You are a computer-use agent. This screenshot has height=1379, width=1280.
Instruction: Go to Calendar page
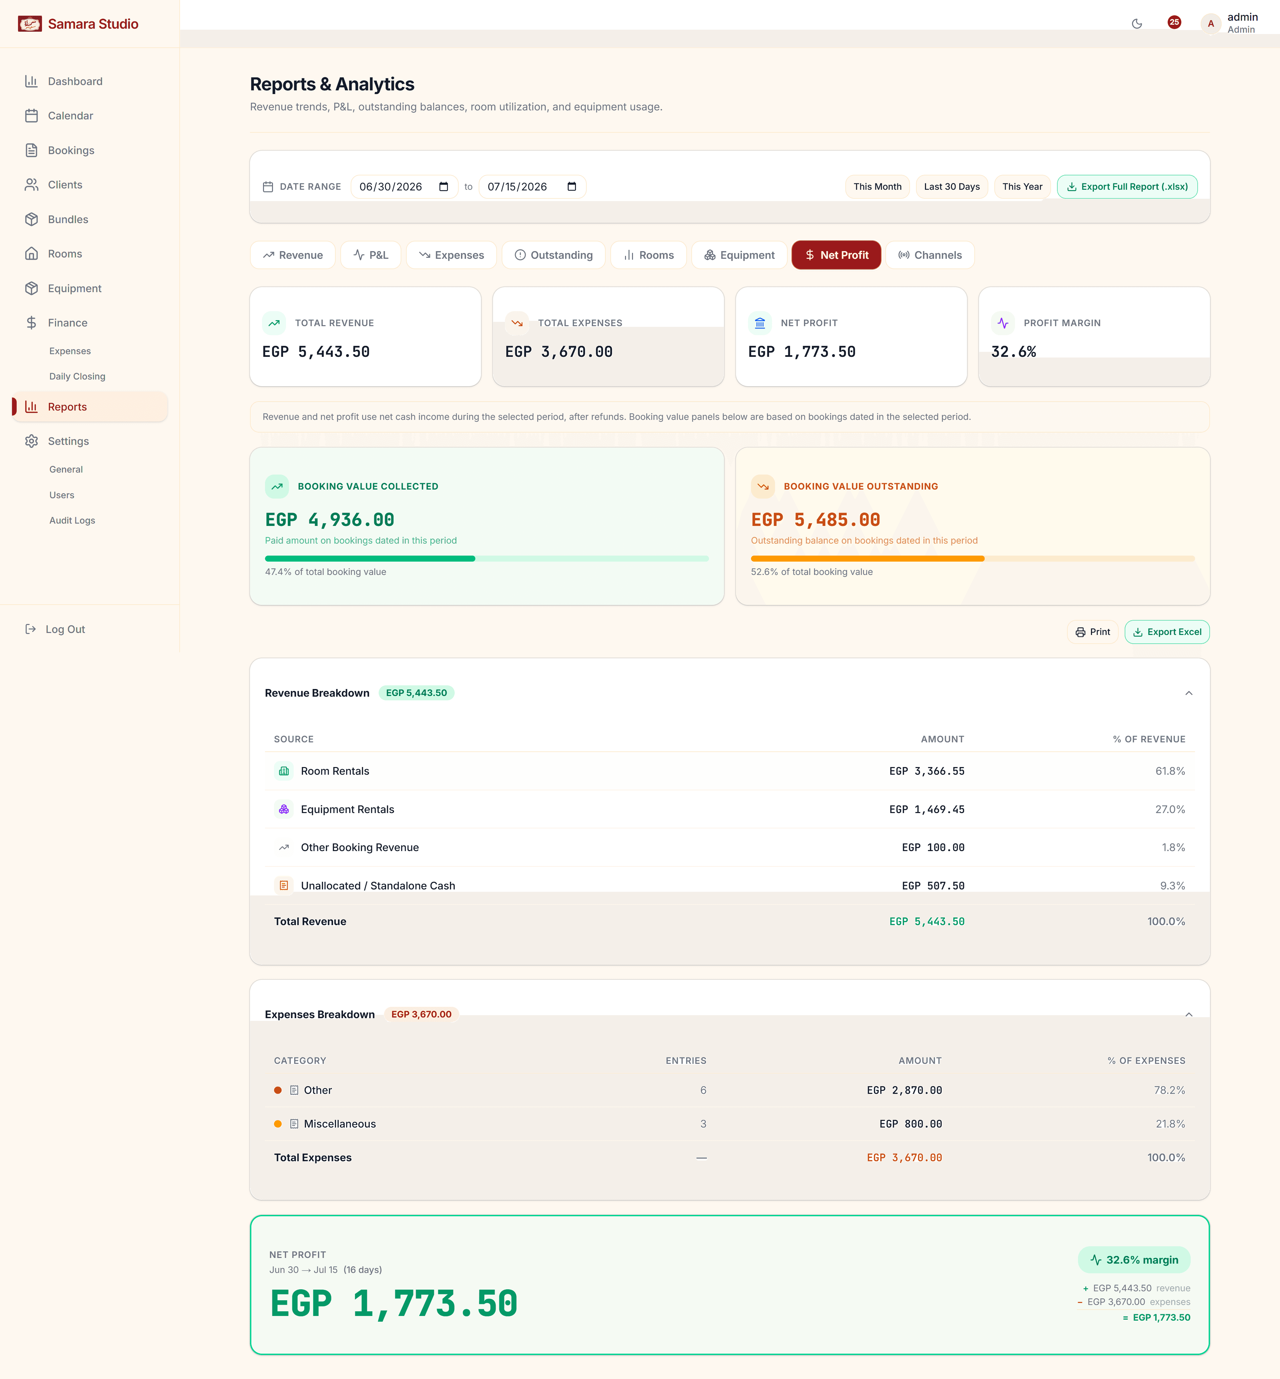click(90, 116)
